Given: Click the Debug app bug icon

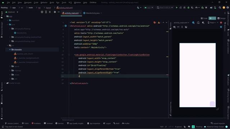Looking at the screenshot, I should click(x=188, y=8).
